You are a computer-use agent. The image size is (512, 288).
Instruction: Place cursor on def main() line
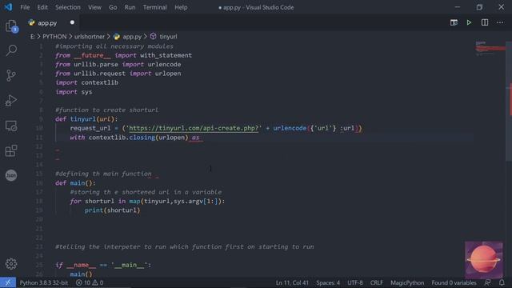pyautogui.click(x=75, y=183)
